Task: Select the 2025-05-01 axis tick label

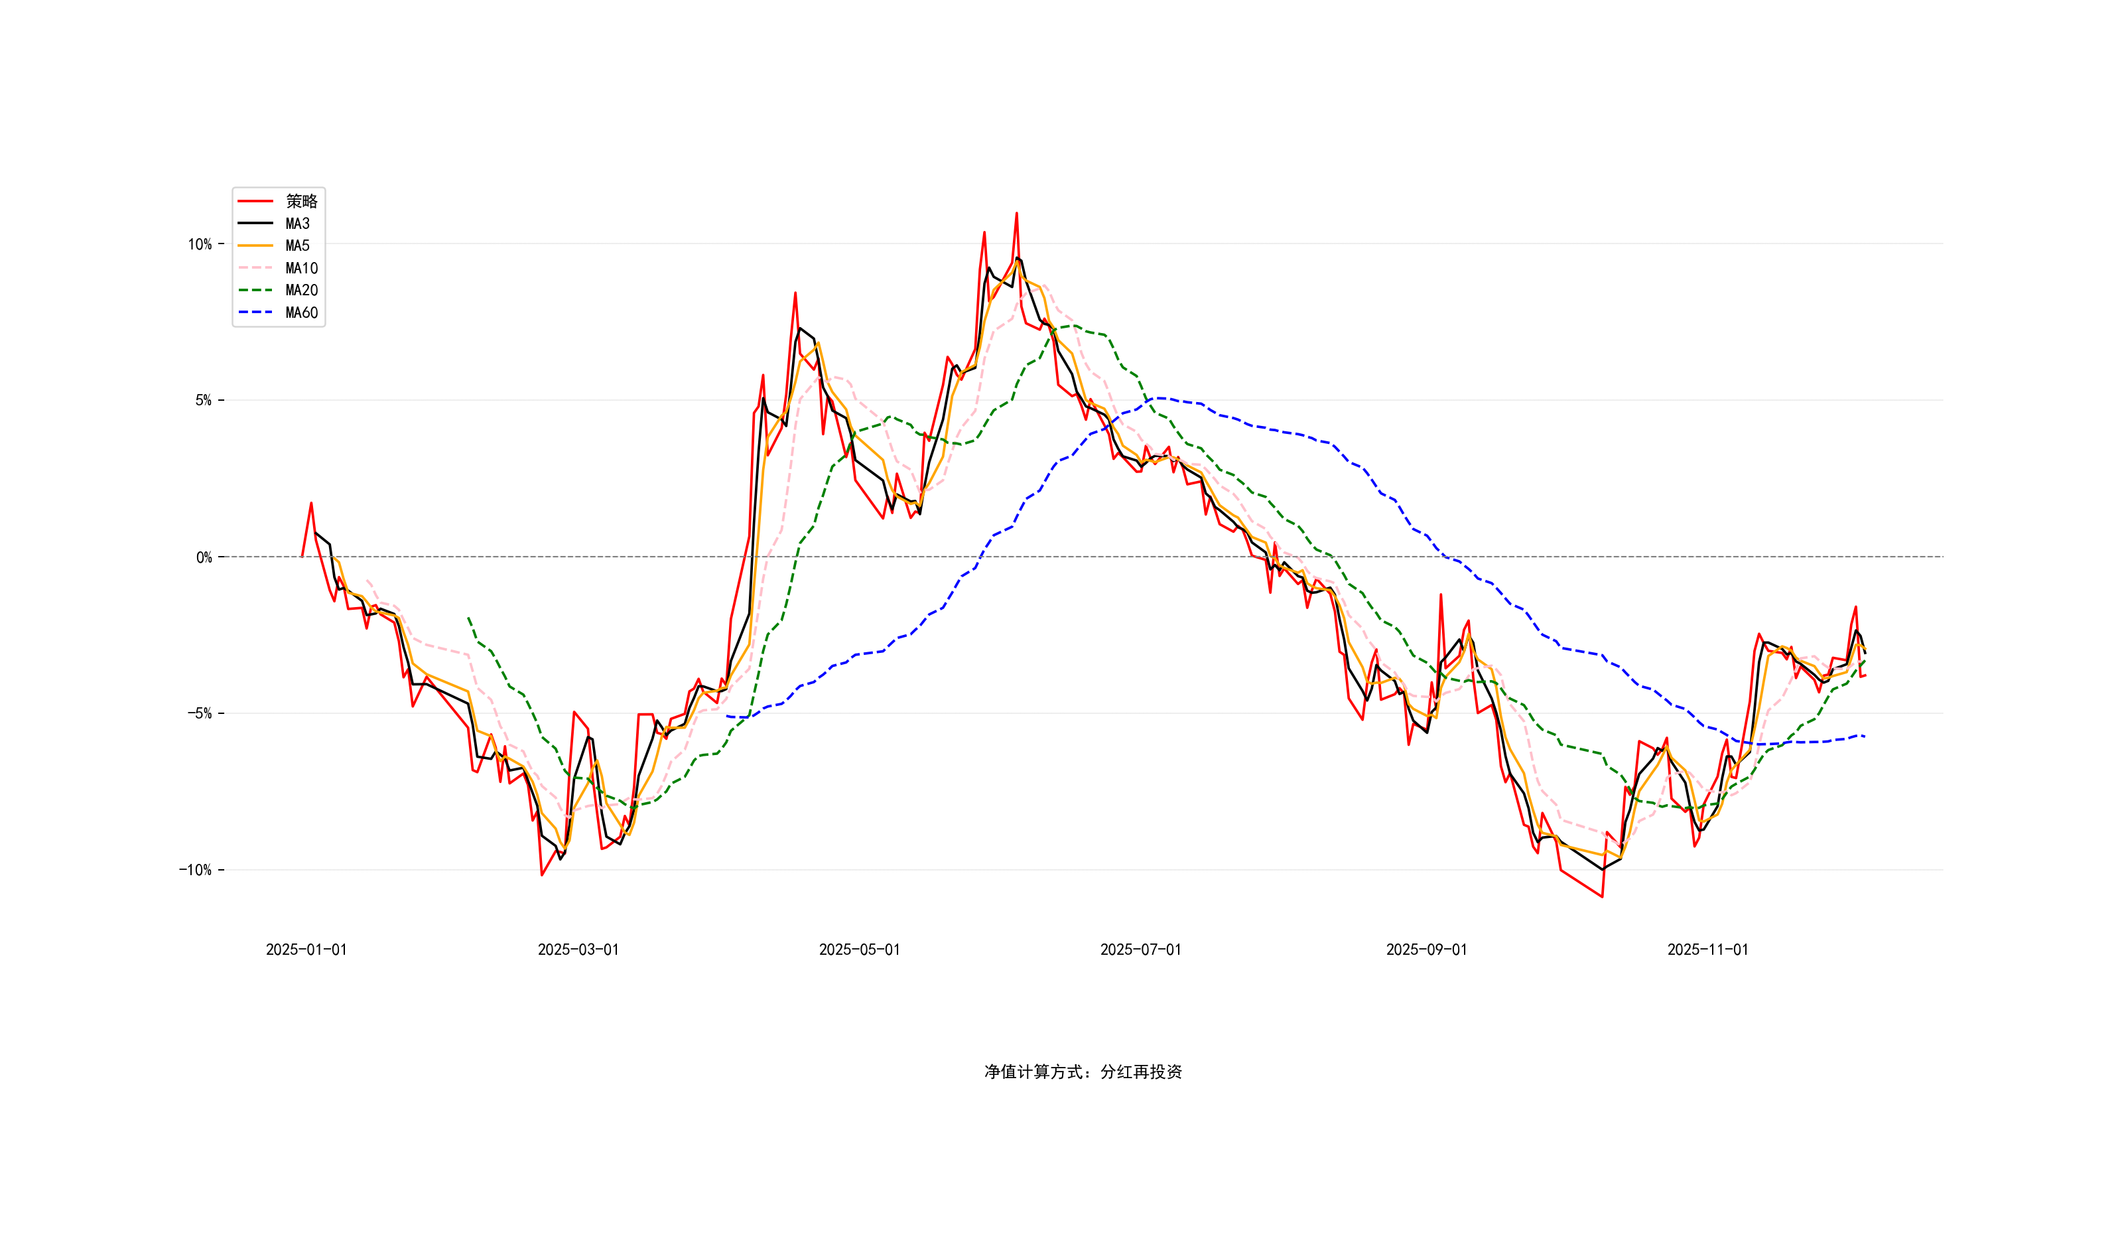Action: click(x=859, y=949)
